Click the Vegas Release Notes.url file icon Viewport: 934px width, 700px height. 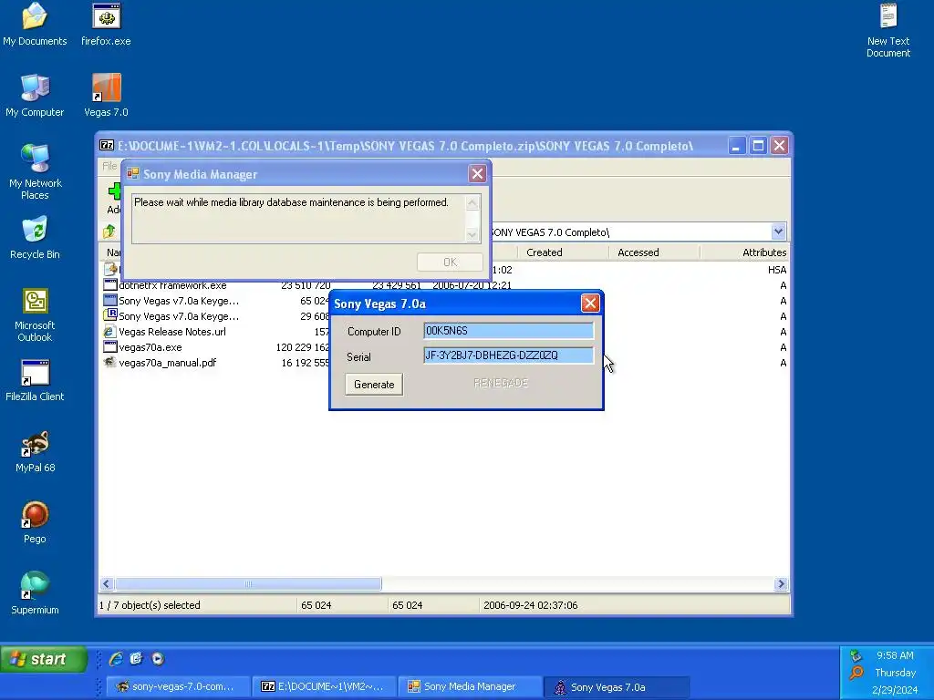pos(109,332)
